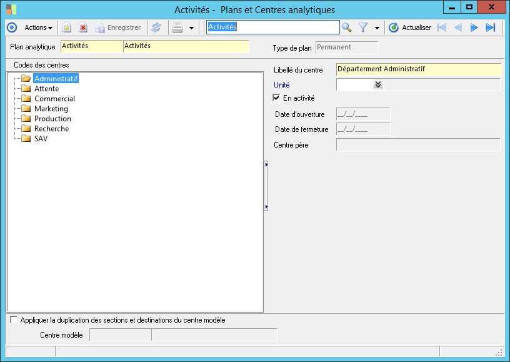This screenshot has width=510, height=362.
Task: Jump to the last record arrow
Action: pyautogui.click(x=491, y=28)
